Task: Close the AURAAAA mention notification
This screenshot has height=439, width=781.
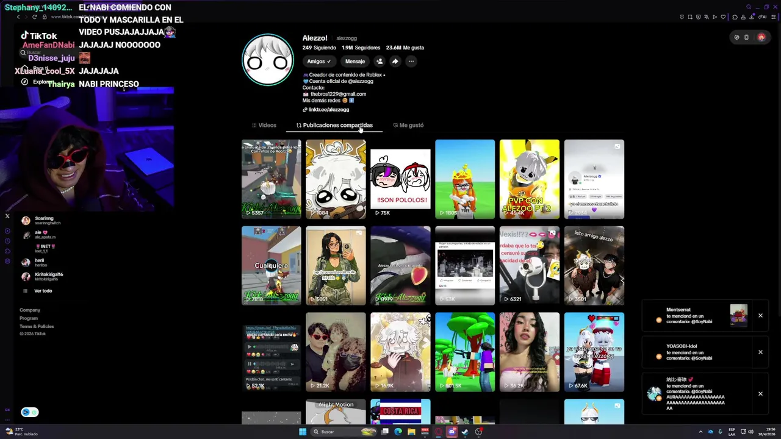Action: click(x=760, y=393)
